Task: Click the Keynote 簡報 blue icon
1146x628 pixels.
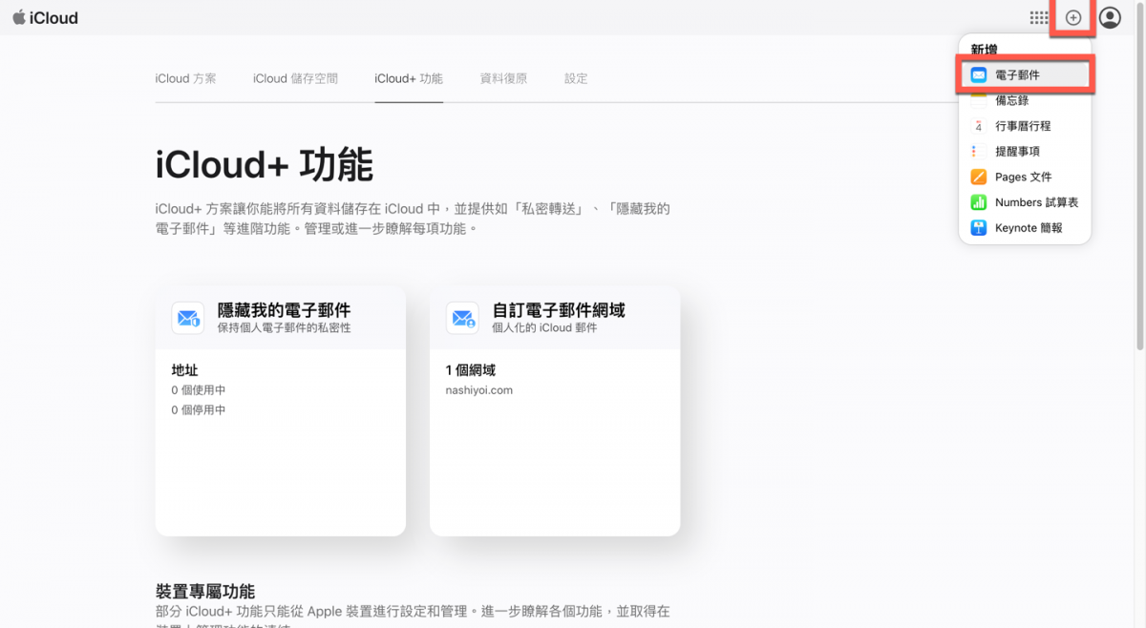Action: click(x=979, y=228)
